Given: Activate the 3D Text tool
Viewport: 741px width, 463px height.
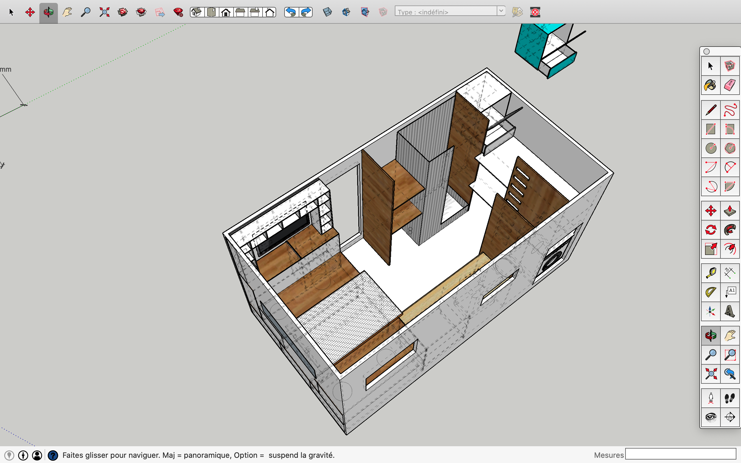Looking at the screenshot, I should coord(730,311).
